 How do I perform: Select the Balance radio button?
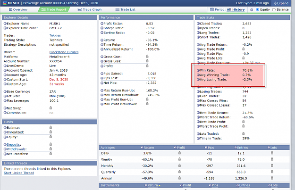pos(274,9)
